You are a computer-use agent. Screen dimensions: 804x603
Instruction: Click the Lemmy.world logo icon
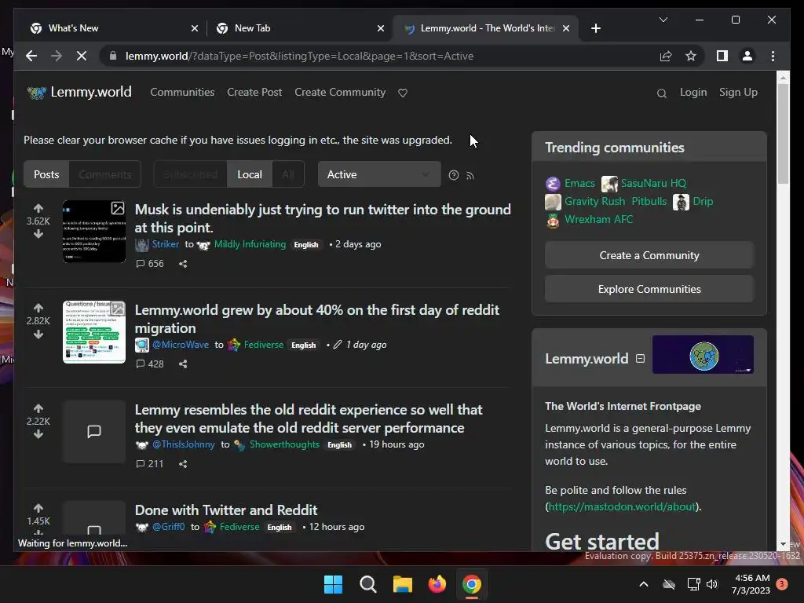tap(36, 93)
